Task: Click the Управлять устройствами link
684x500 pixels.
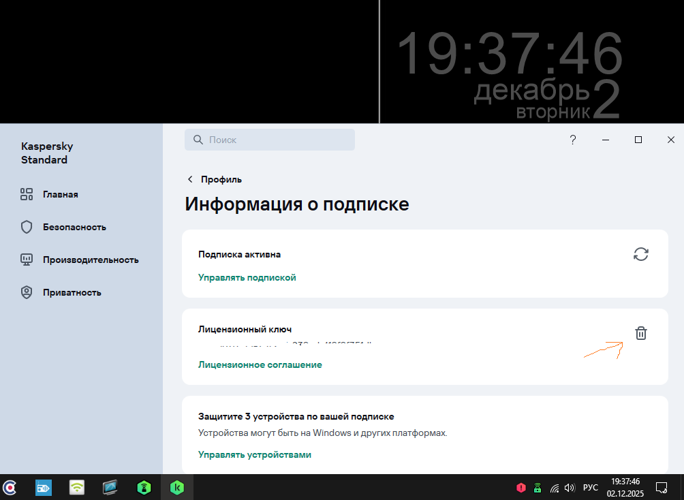Action: (255, 454)
